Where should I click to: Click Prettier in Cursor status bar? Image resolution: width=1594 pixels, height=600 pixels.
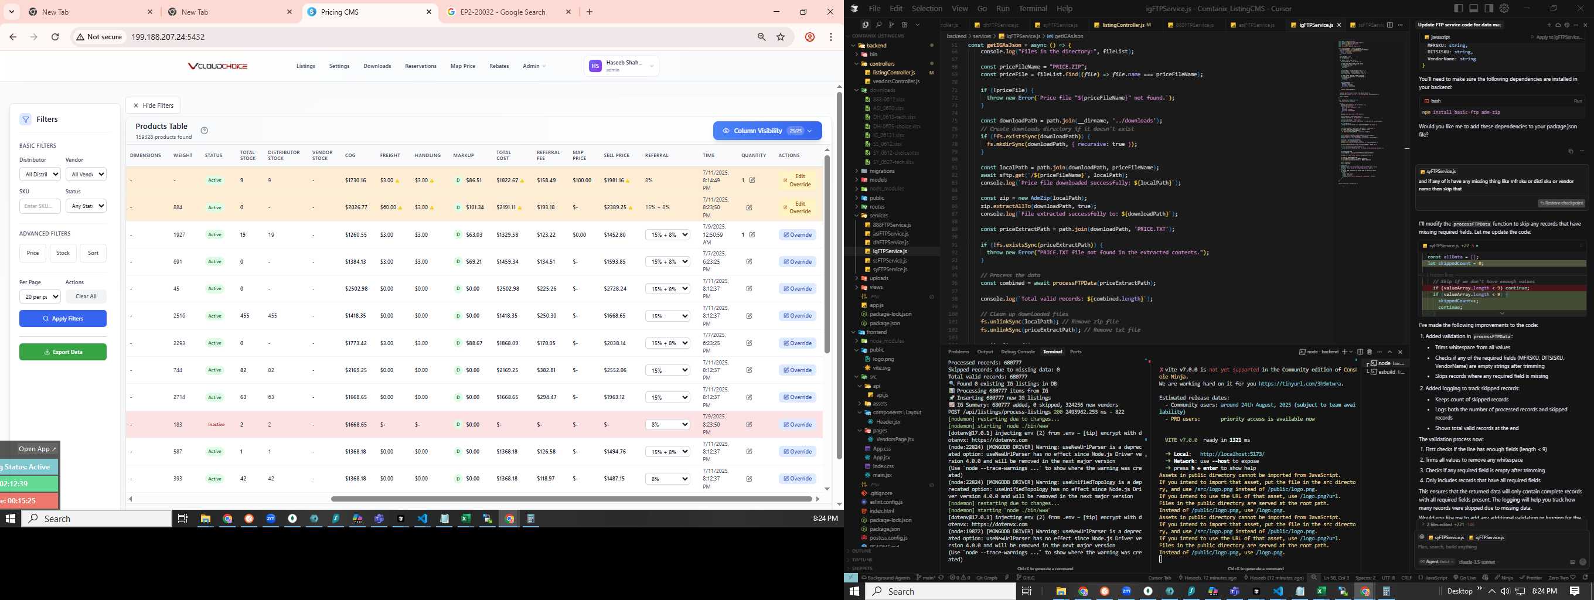click(1530, 578)
